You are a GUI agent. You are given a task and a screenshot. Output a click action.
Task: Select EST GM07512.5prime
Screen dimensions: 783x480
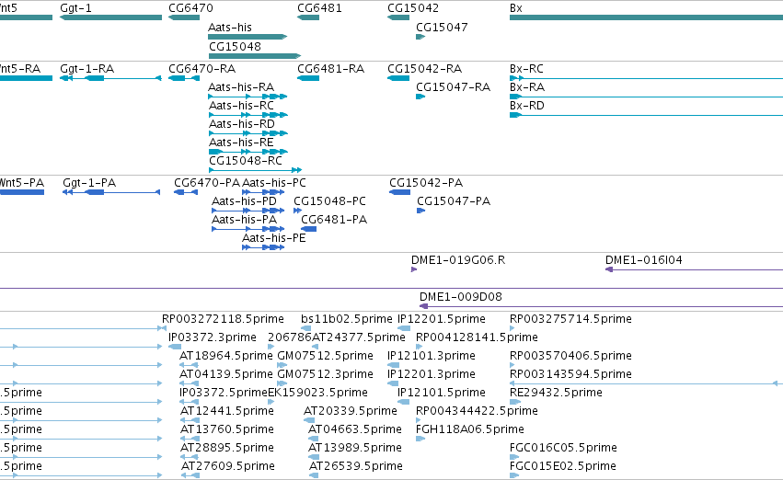[x=325, y=356]
